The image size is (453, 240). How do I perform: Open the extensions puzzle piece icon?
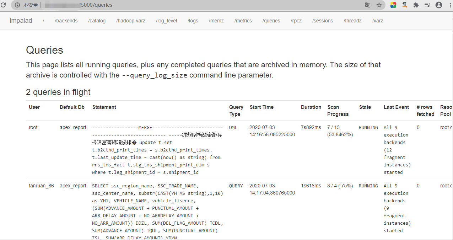416,5
